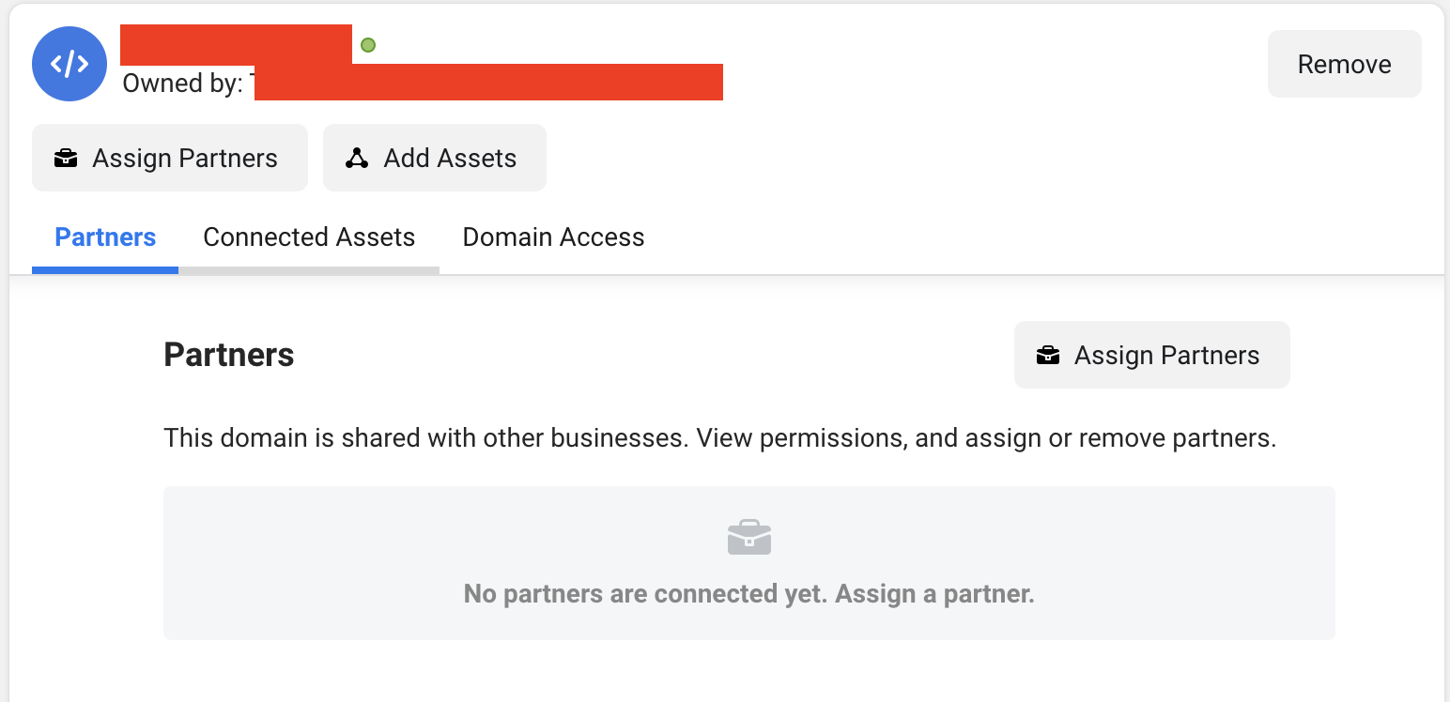
Task: Click the connected-nodes icon in Add Assets
Action: tap(357, 159)
